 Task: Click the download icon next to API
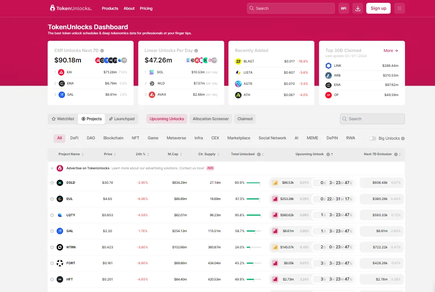point(357,8)
